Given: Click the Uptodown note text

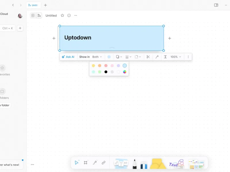Looking at the screenshot, I should [x=78, y=38].
